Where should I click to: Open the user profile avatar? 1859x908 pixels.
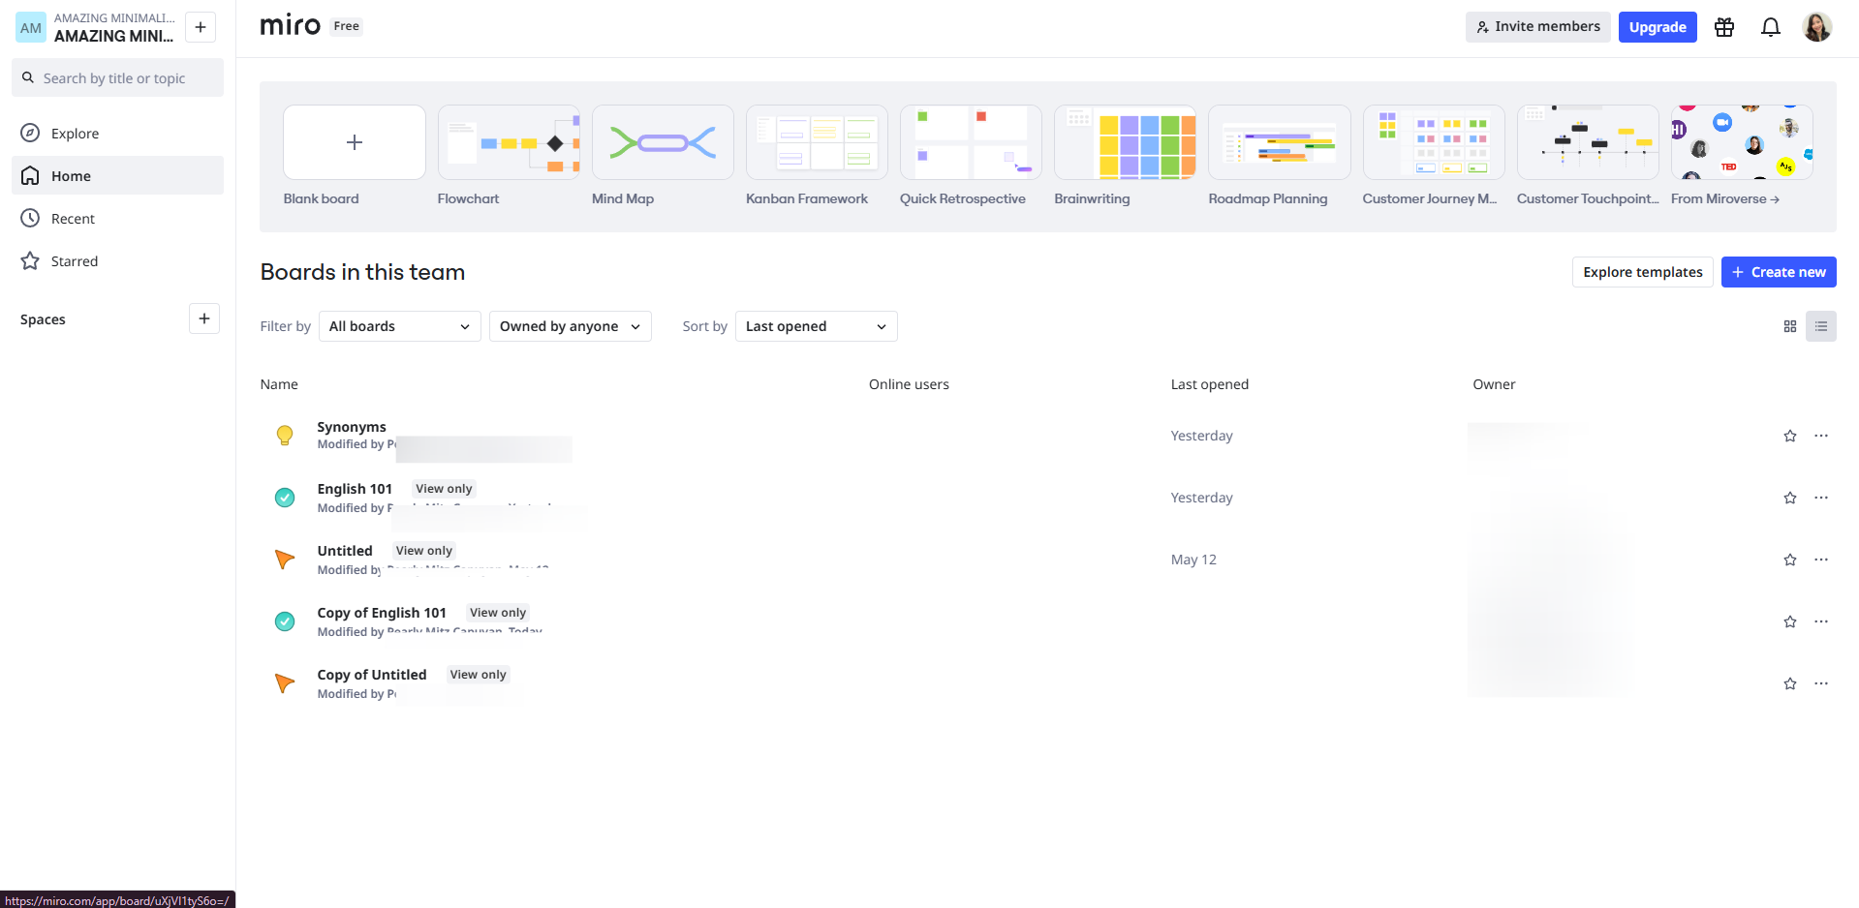pyautogui.click(x=1816, y=27)
